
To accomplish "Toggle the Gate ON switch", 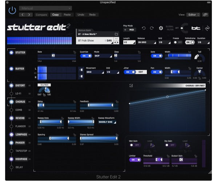I will point(157,56).
